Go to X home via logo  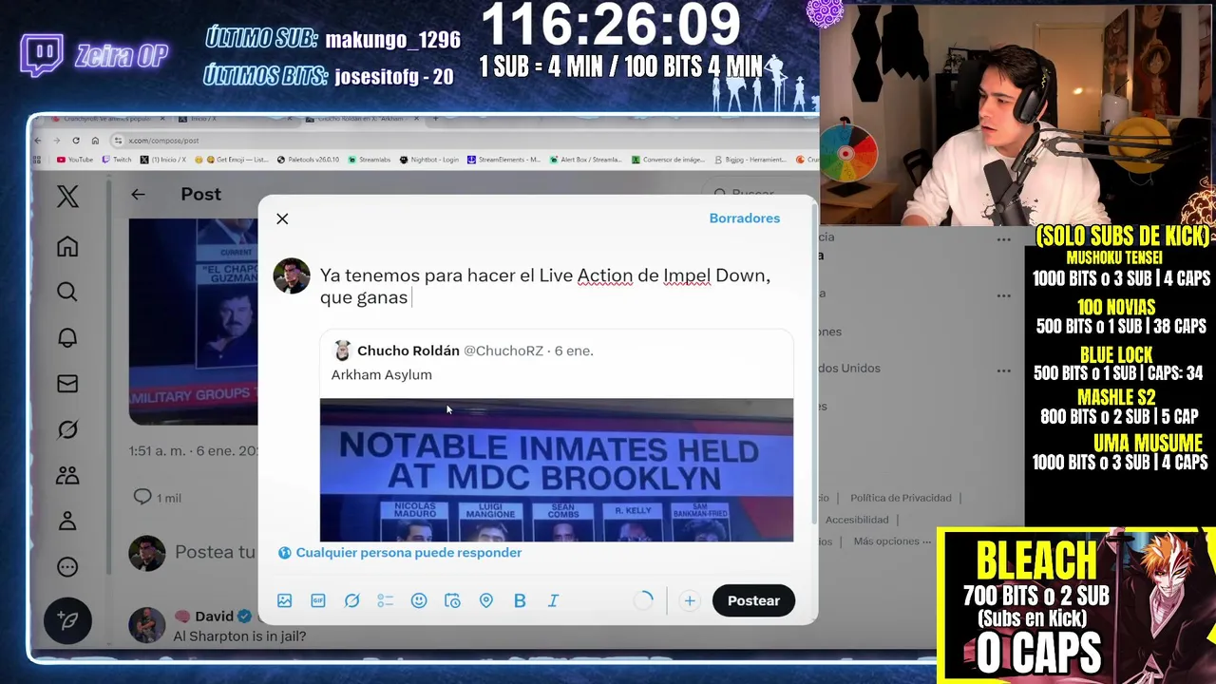67,197
